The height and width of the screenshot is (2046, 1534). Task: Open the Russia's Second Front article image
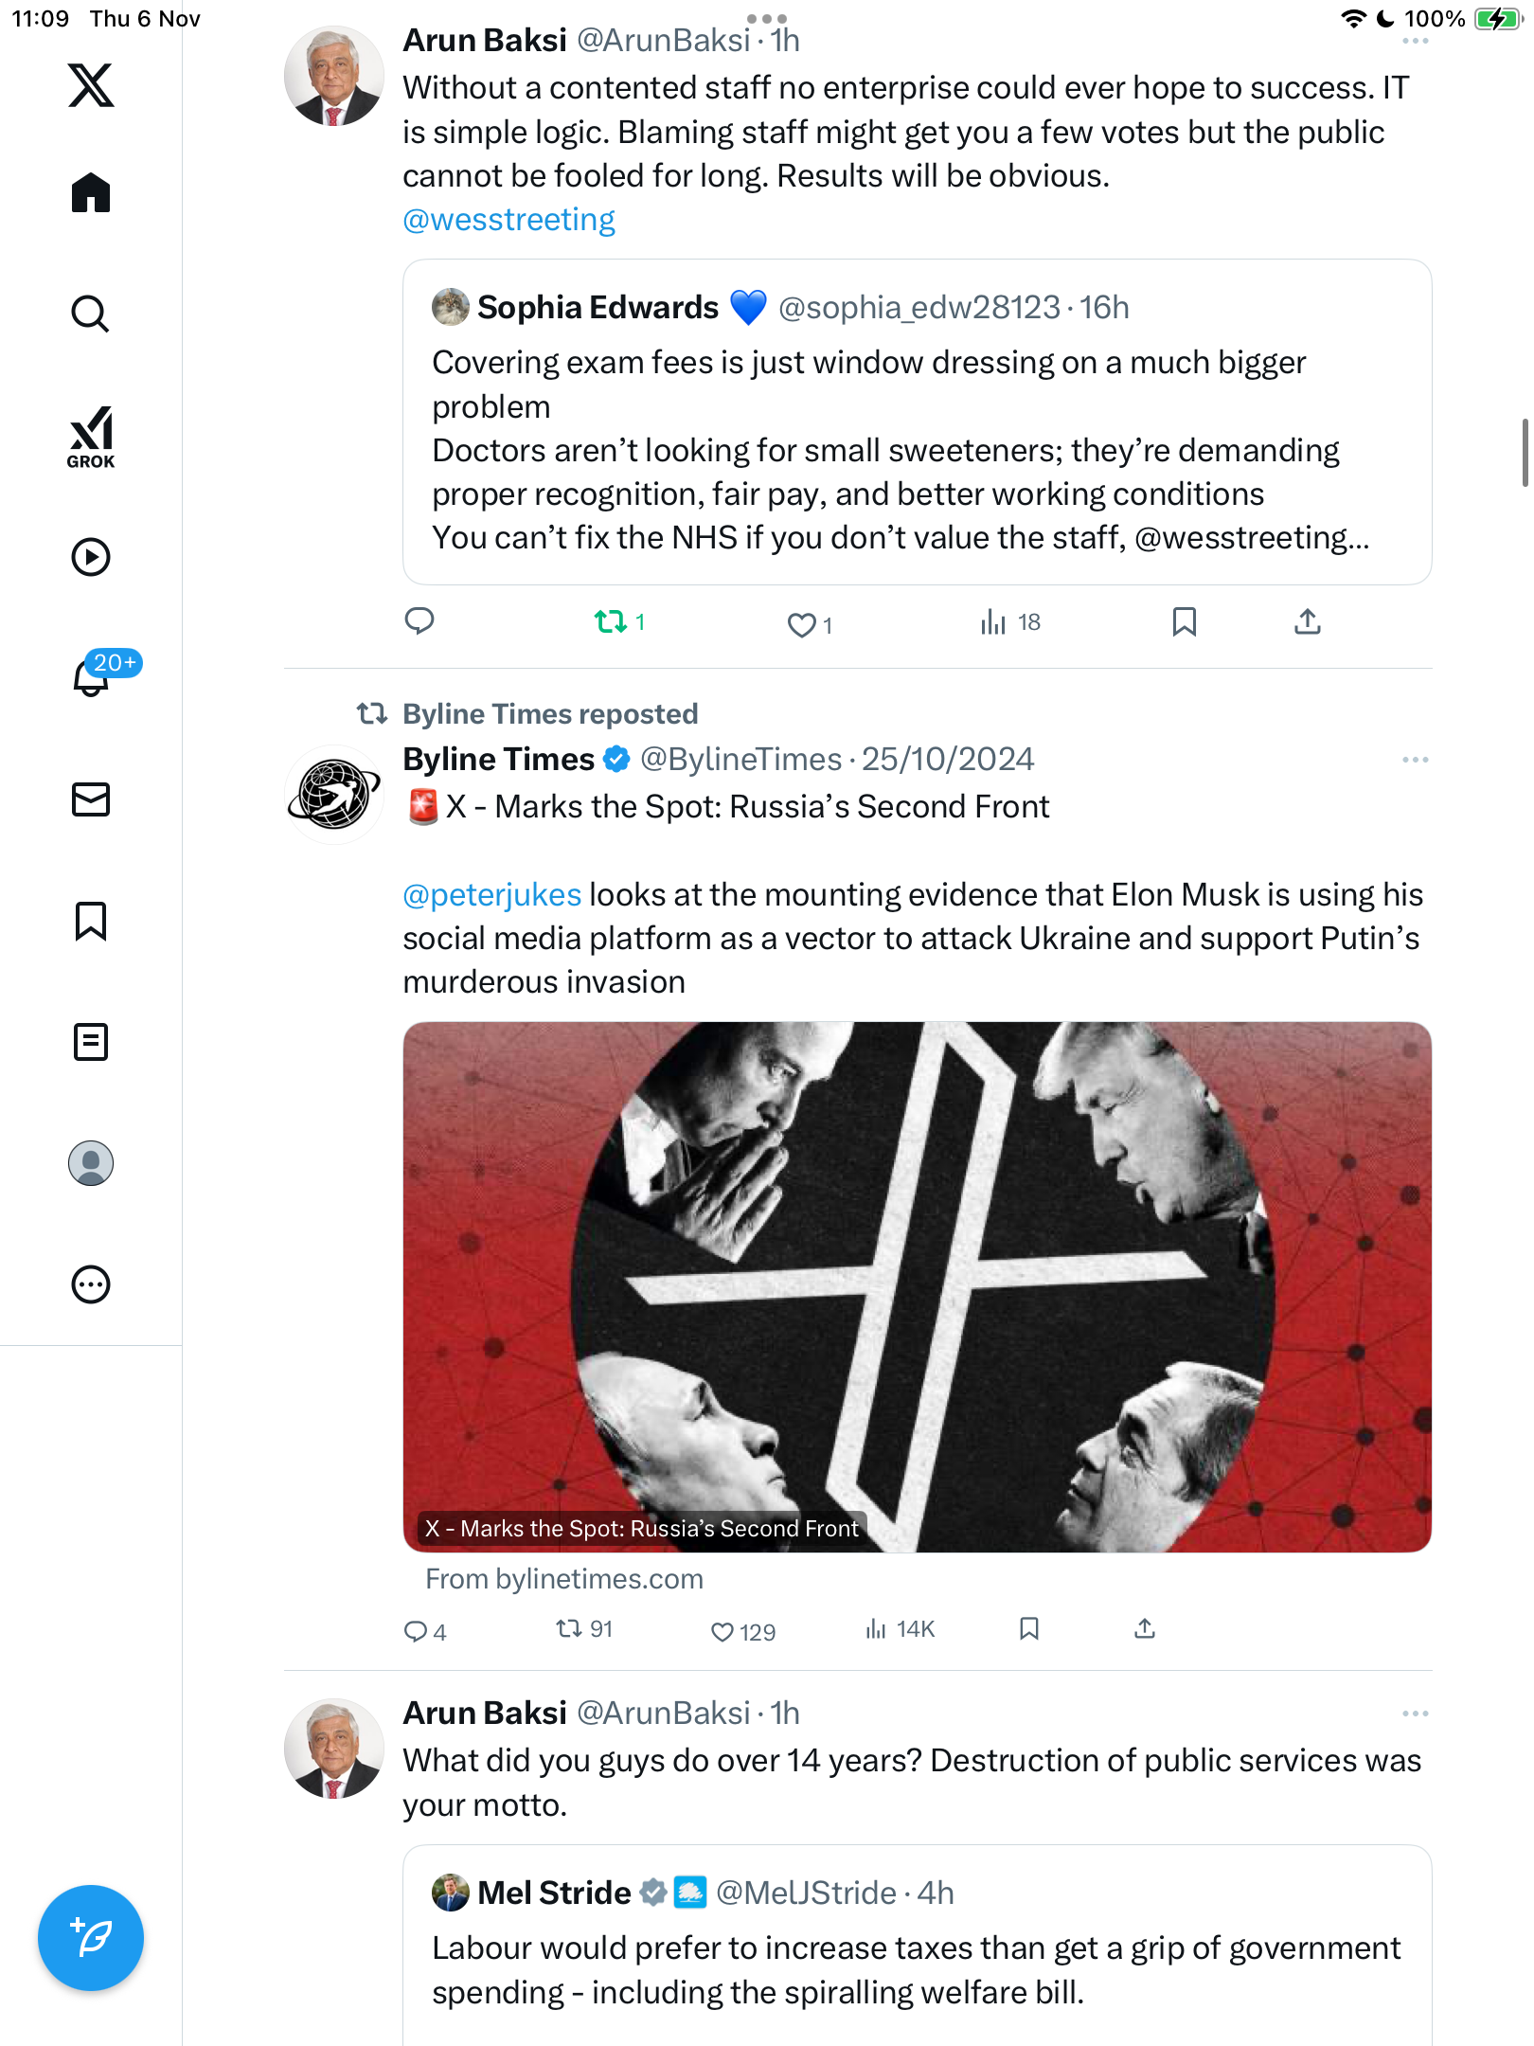[917, 1286]
